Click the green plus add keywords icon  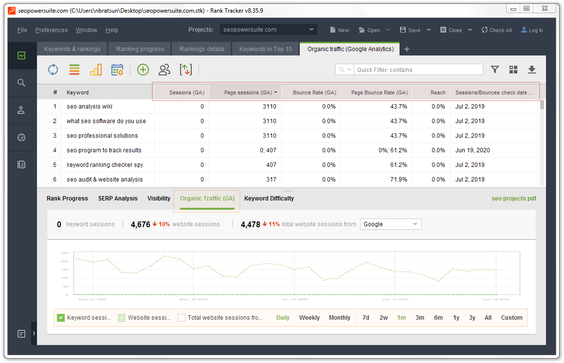tap(143, 70)
